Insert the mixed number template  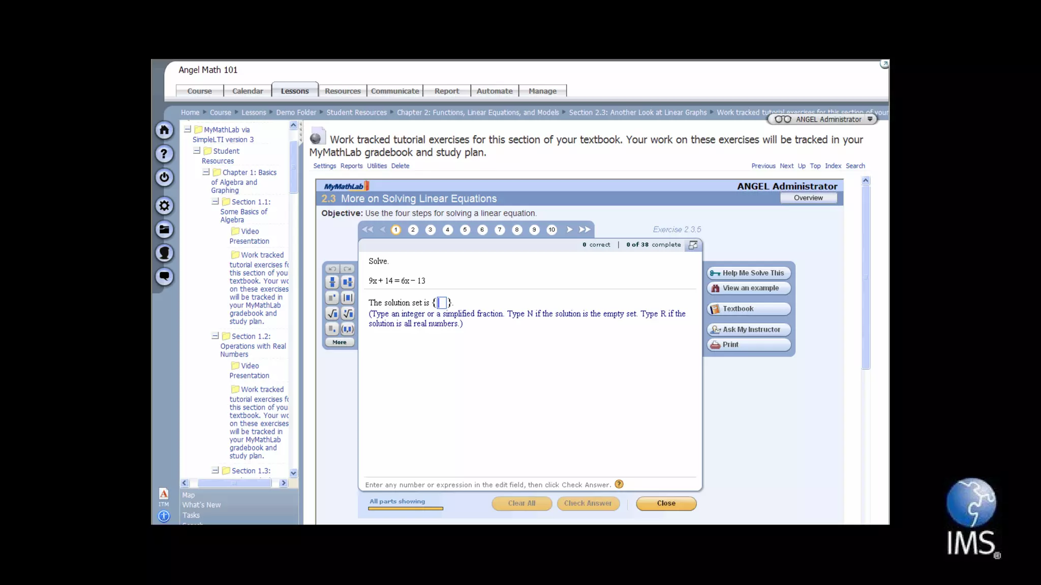coord(348,282)
